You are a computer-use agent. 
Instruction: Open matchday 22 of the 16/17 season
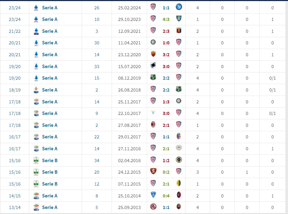97,137
